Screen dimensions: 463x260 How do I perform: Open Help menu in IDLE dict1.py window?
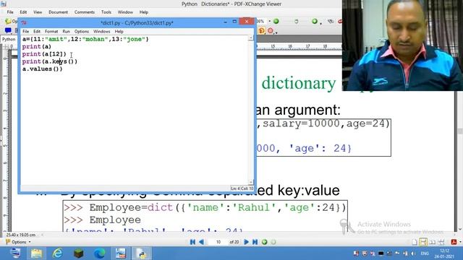click(119, 31)
